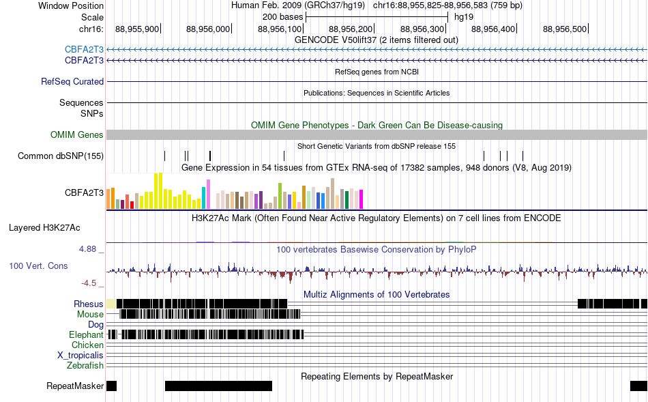648x402 pixels.
Task: Click the leftmost Common dbSNP variant mark
Action: click(164, 156)
